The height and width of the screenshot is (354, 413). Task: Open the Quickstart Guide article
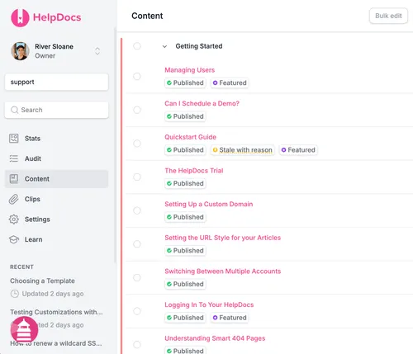coord(190,137)
